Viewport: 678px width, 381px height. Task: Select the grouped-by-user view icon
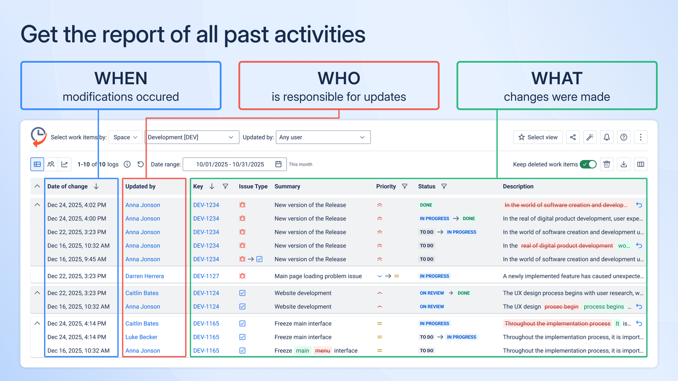pyautogui.click(x=51, y=164)
